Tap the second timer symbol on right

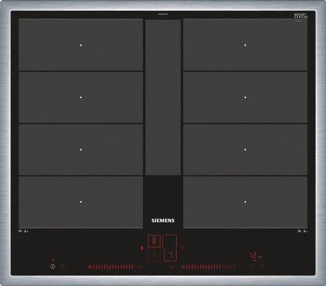[x=262, y=267]
